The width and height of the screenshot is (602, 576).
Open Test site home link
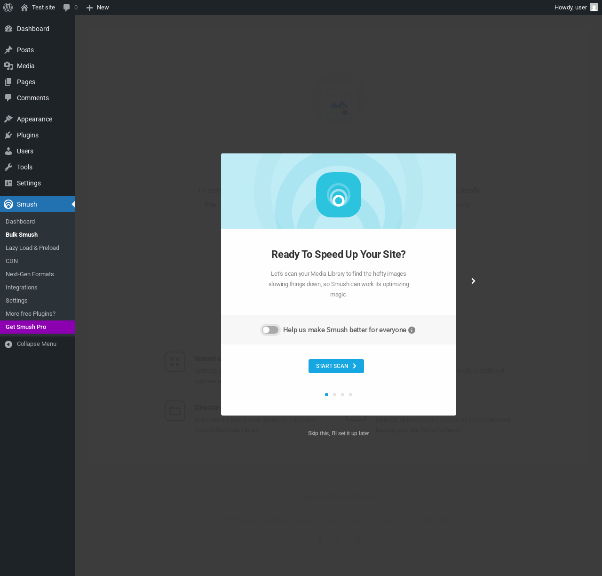pos(38,8)
